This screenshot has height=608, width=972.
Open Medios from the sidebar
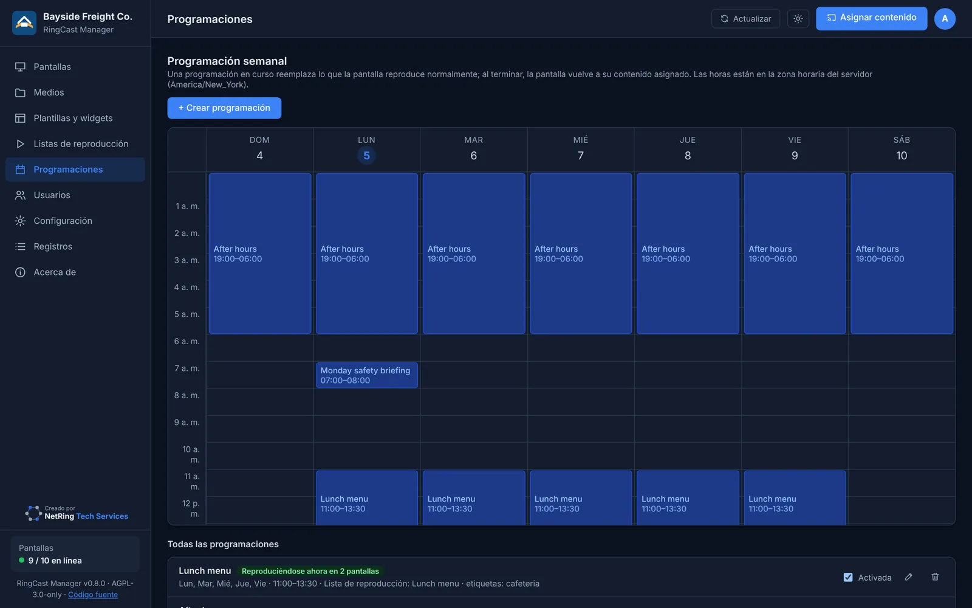(x=75, y=92)
